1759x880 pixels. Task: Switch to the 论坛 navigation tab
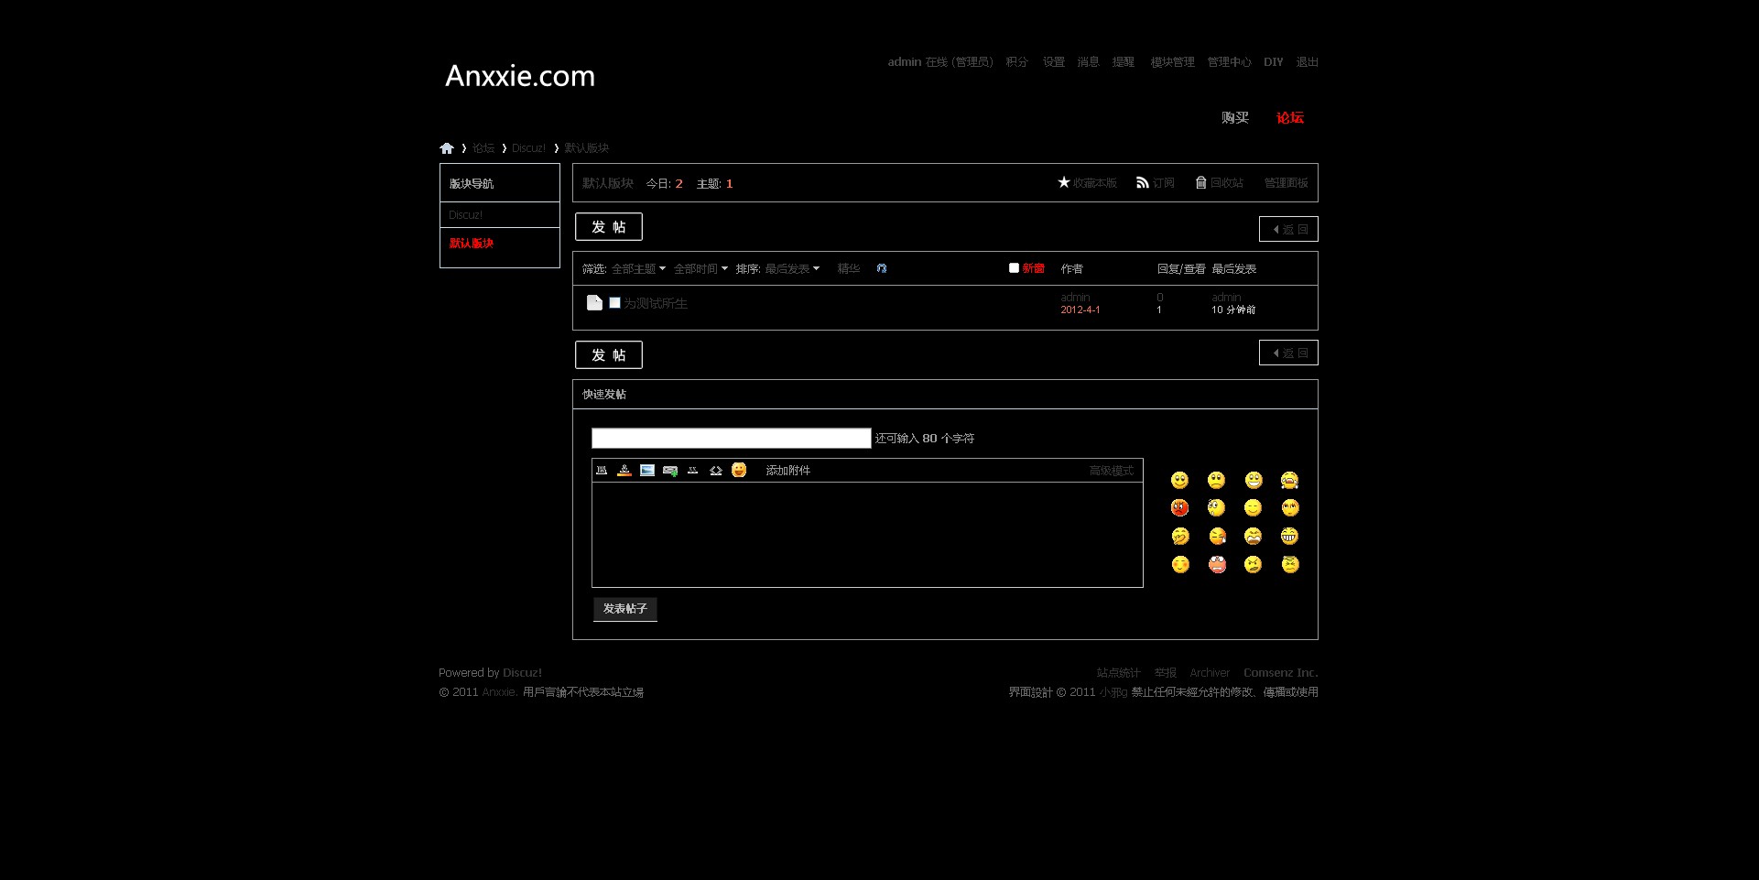[1290, 118]
